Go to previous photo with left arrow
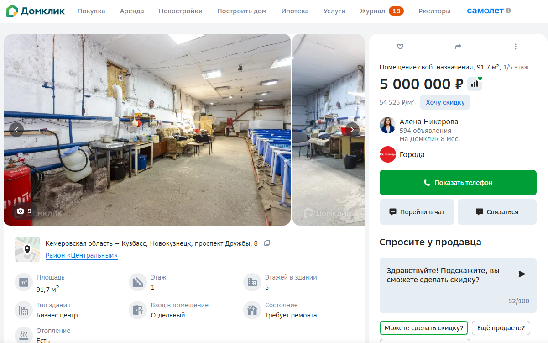Screen dimensions: 548x343 (x=16, y=130)
